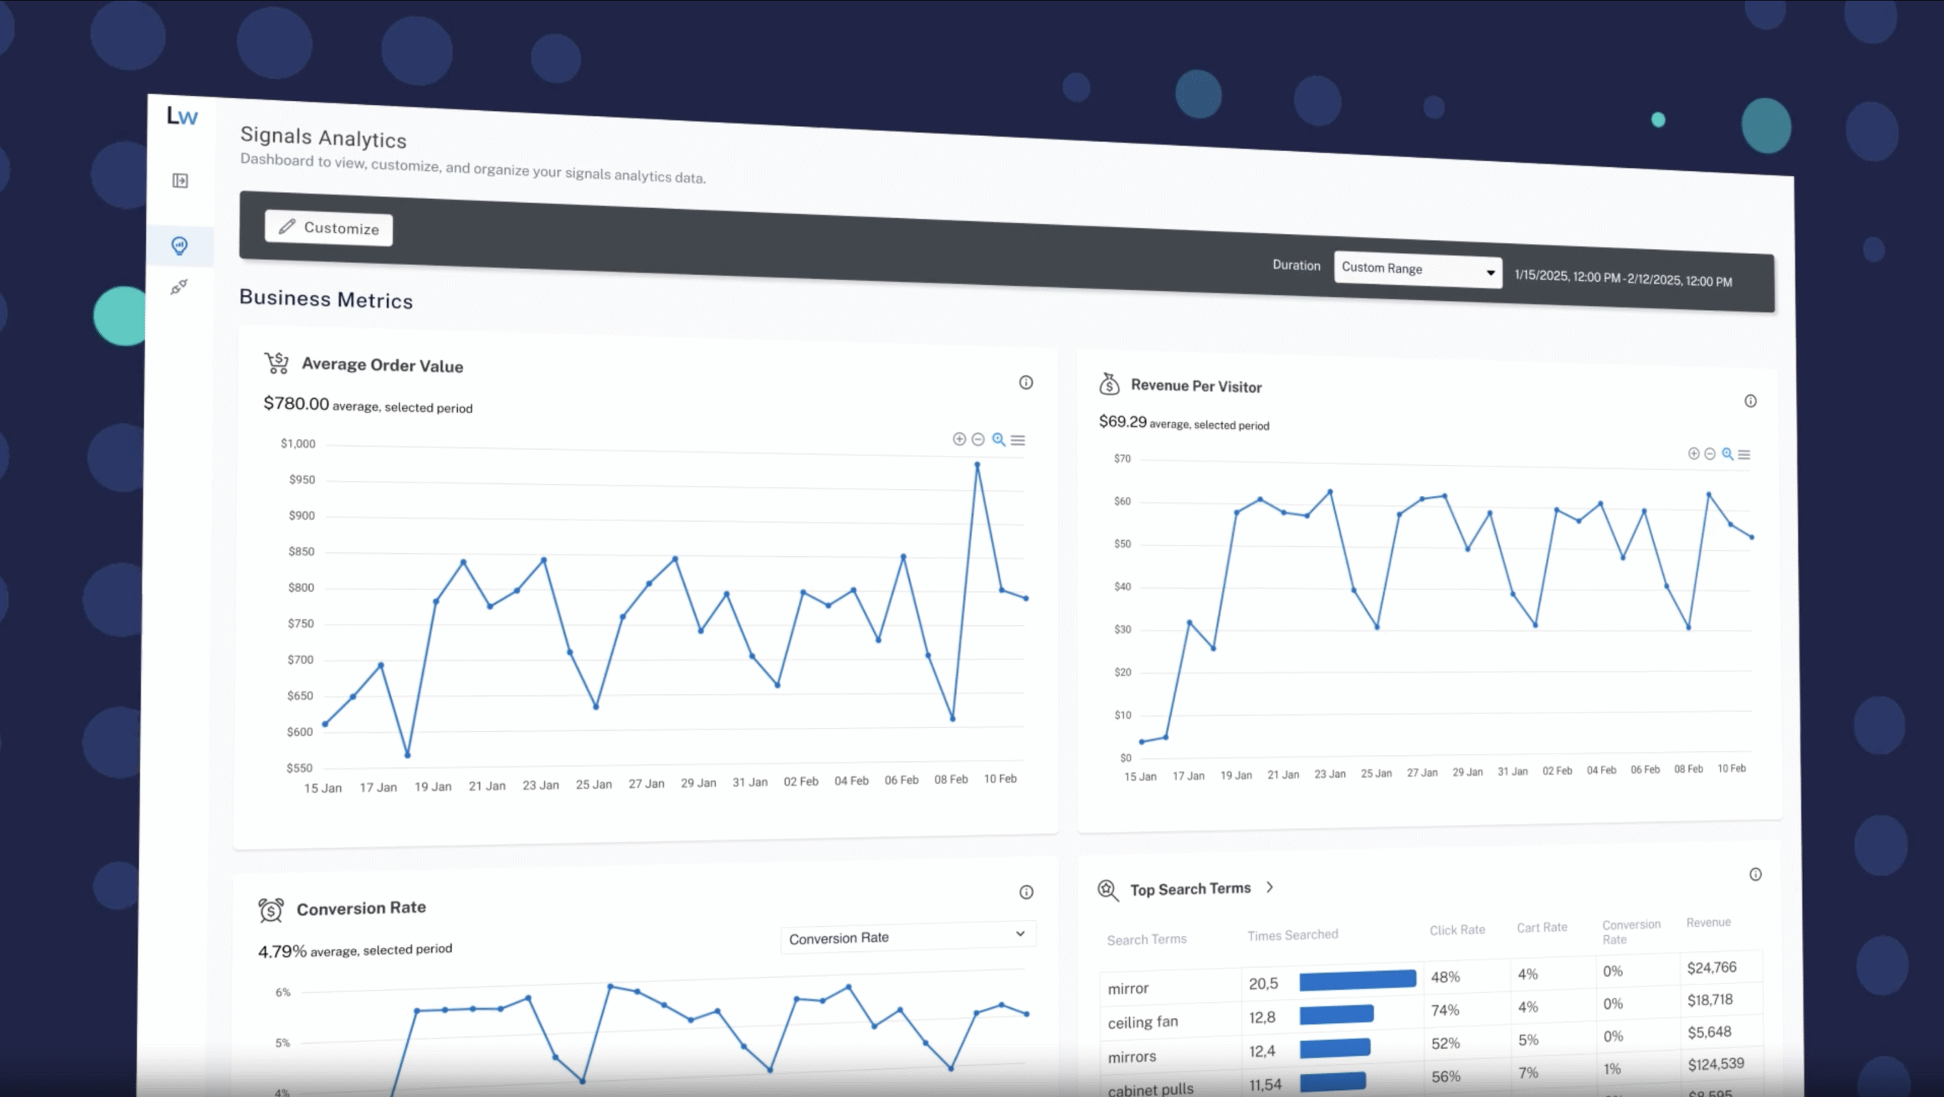Click the $24,766 revenue value
Image resolution: width=1944 pixels, height=1097 pixels.
tap(1712, 968)
